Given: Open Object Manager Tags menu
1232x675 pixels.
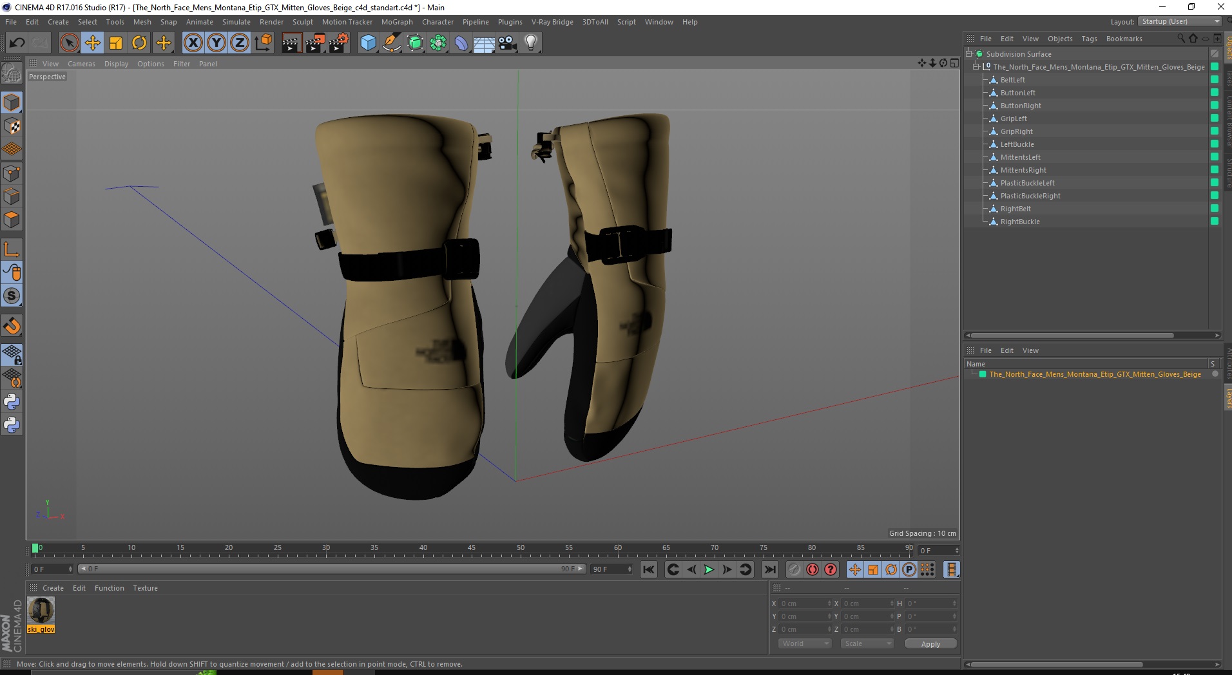Looking at the screenshot, I should pyautogui.click(x=1089, y=39).
